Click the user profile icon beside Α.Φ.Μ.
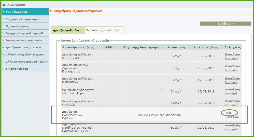Viewport: 254px width, 137px height. click(4, 5)
